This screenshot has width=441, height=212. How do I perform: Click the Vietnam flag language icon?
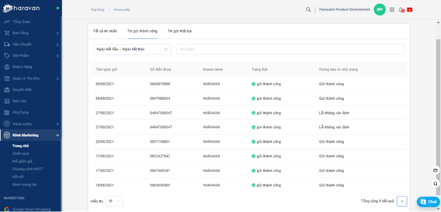tap(410, 9)
